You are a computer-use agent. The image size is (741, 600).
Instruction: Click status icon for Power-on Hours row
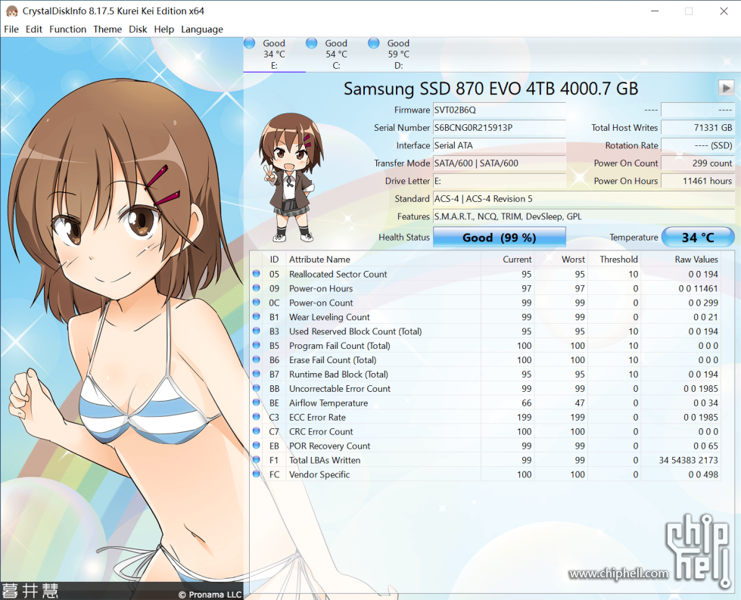coord(256,288)
